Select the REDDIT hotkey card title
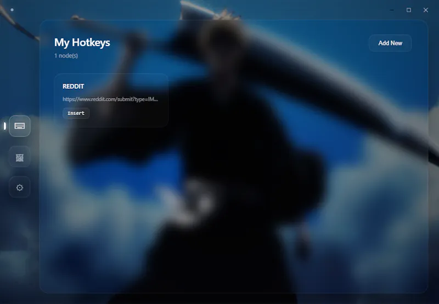This screenshot has width=439, height=304. click(x=74, y=87)
